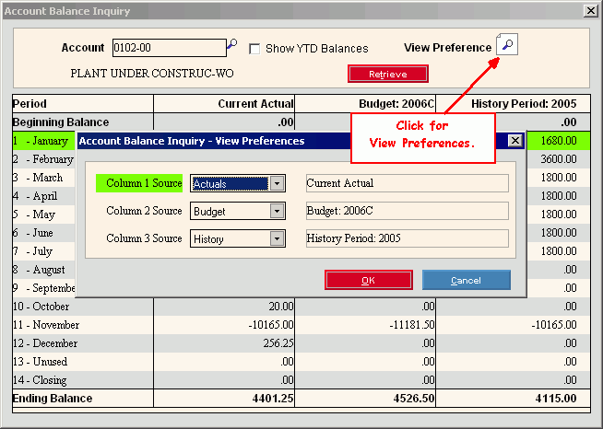The width and height of the screenshot is (603, 429).
Task: Enable the Show YTD Balances checkbox
Action: tap(255, 49)
